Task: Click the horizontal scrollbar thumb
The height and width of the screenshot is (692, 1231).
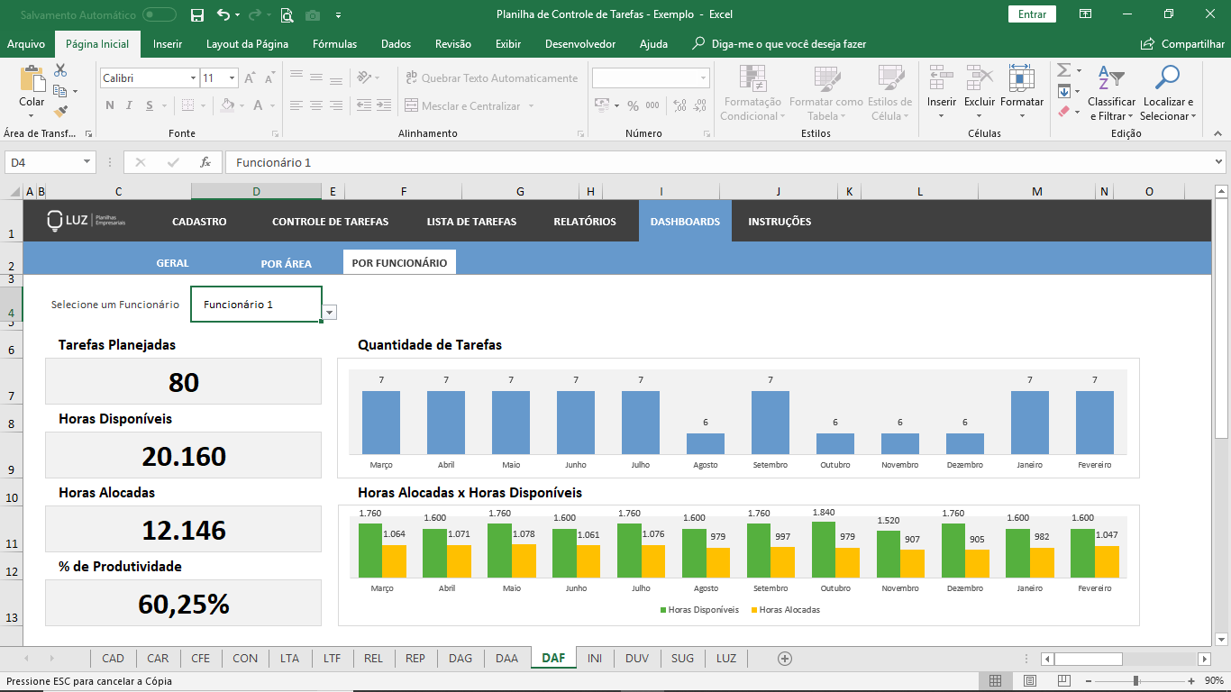Action: pyautogui.click(x=1089, y=659)
